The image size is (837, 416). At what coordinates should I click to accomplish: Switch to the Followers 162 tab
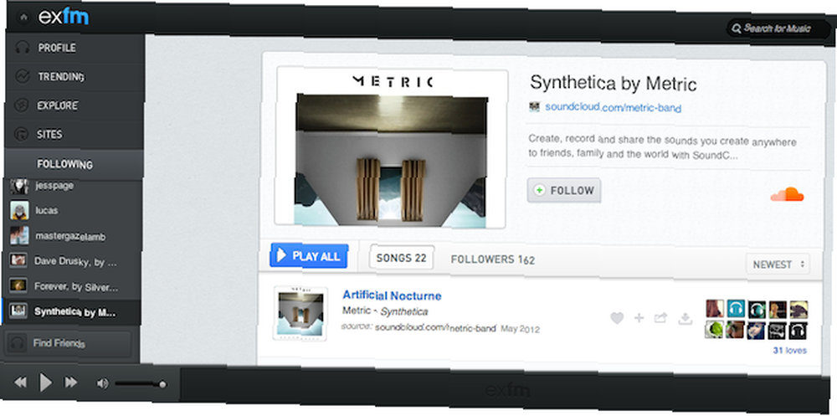[x=493, y=259]
